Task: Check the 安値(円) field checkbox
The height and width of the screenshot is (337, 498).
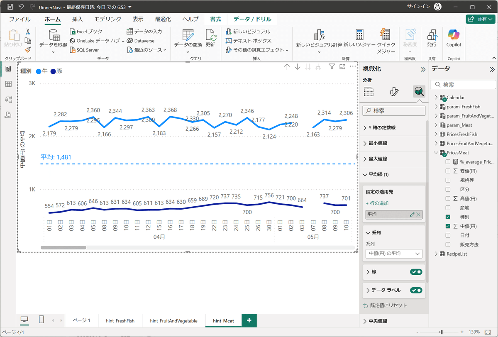Action: coord(448,171)
